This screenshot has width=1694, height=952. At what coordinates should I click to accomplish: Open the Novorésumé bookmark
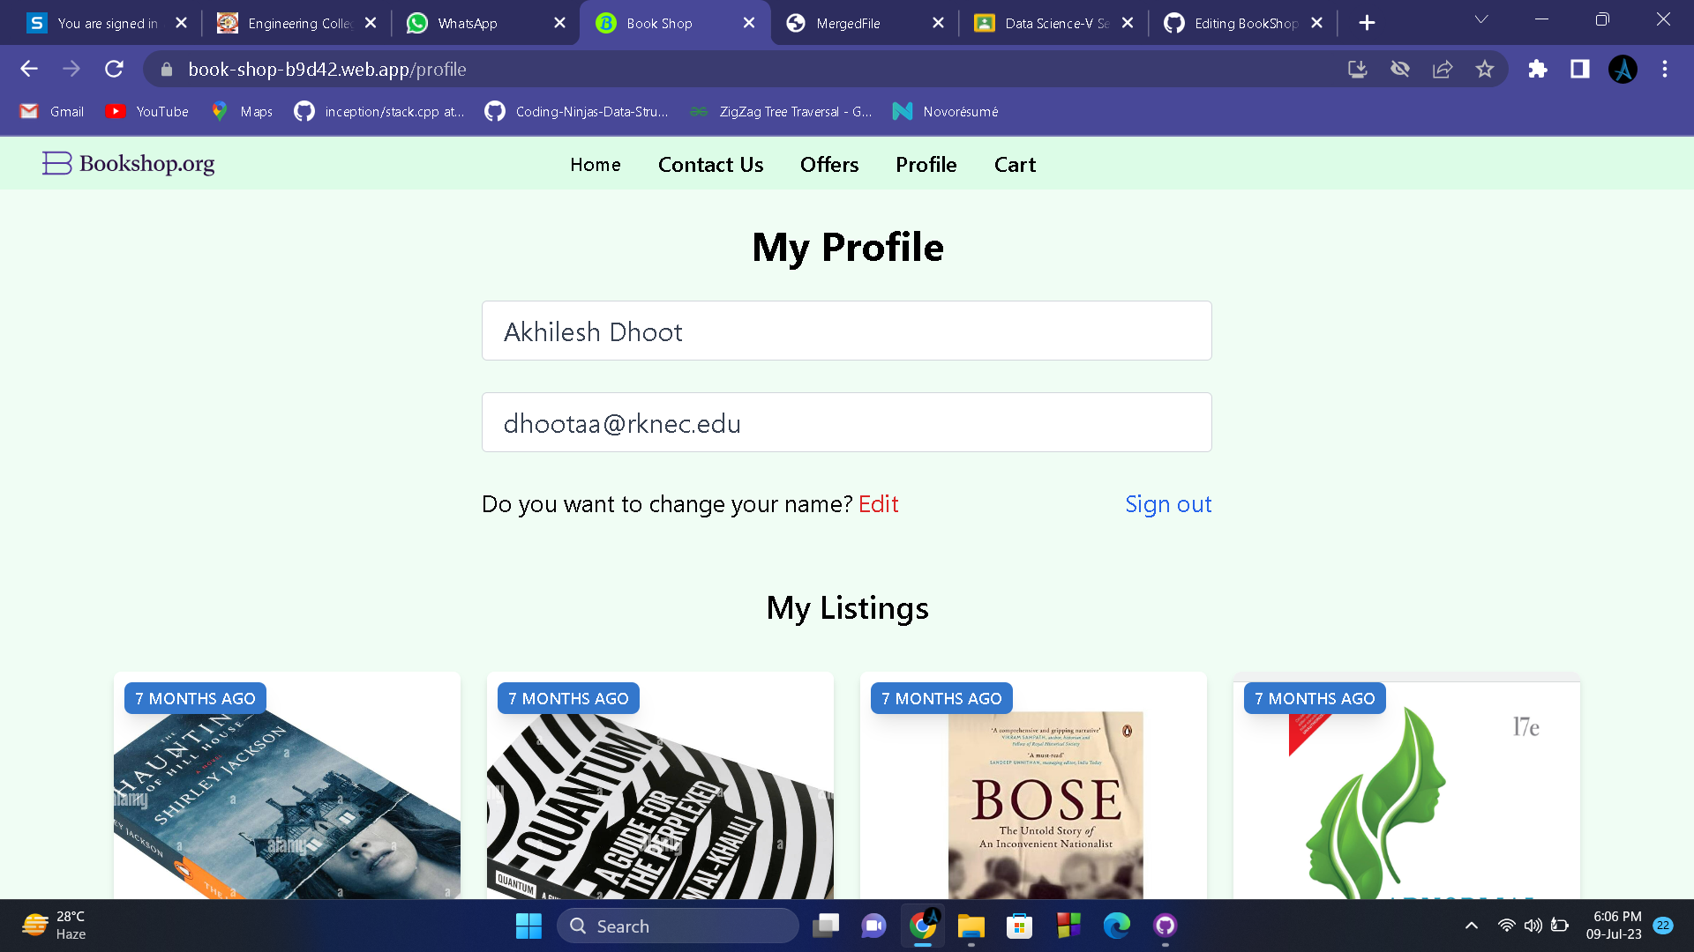click(x=944, y=112)
